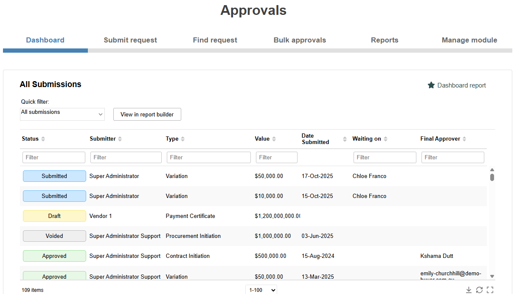Click the Dashboard report star icon
The image size is (514, 294).
click(431, 85)
